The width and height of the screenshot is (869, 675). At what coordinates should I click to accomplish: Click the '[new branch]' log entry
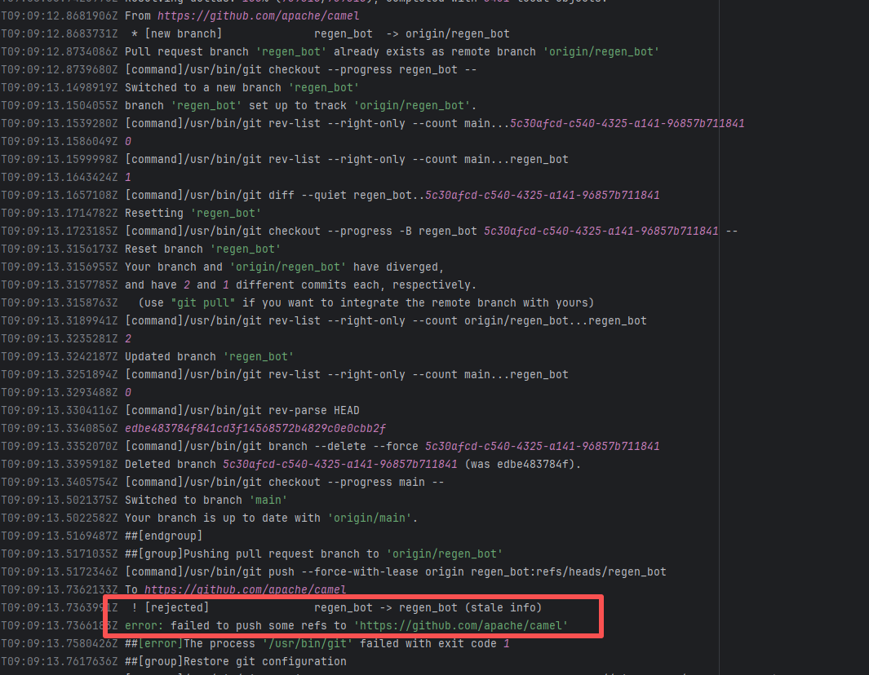[x=183, y=33]
